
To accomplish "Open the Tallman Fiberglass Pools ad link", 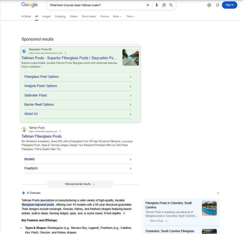I will (x=42, y=136).
